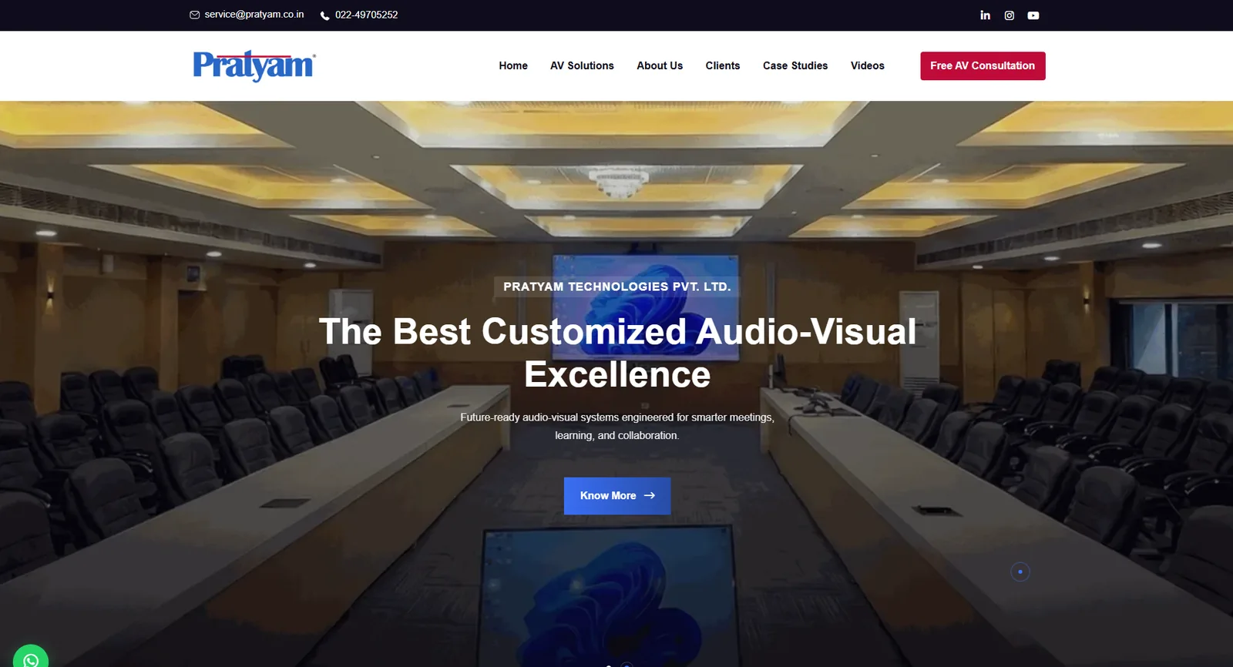
Task: Open the YouTube social icon
Action: pos(1033,15)
